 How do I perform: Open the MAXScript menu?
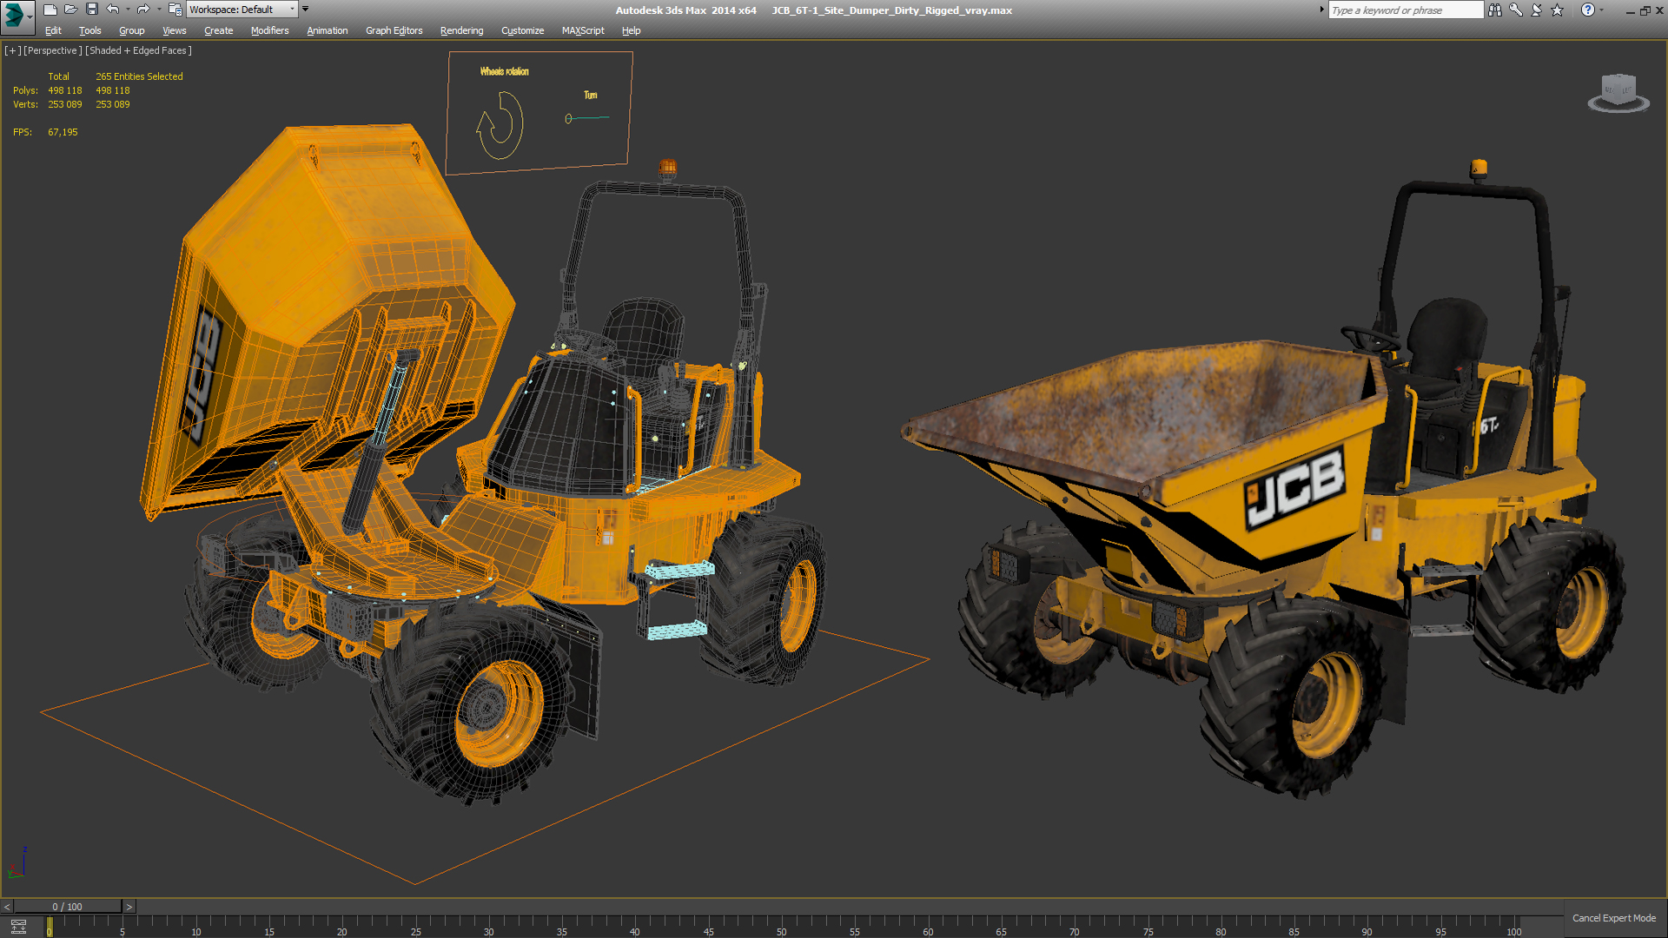[x=583, y=30]
